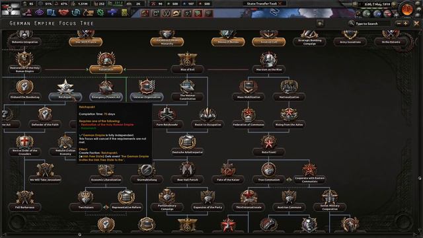Close the German Empire Focus Tree window
The image size is (423, 238).
416,24
